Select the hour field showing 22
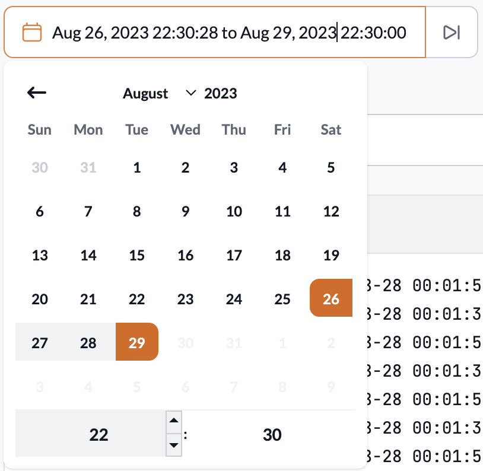This screenshot has height=471, width=483. click(x=98, y=435)
